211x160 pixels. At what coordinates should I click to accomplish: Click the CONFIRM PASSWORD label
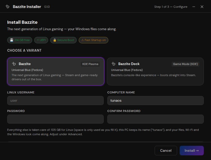pos(124,111)
